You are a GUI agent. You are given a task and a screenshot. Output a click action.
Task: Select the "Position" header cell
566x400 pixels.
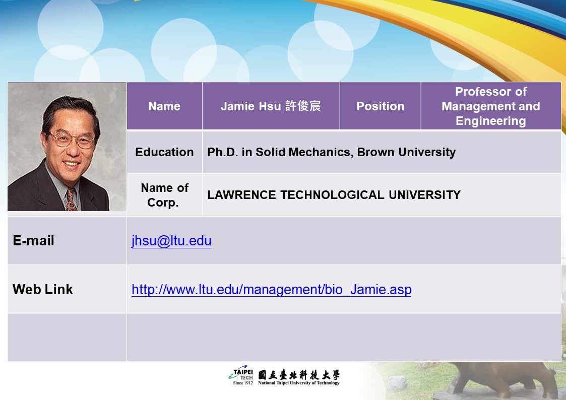coord(380,106)
